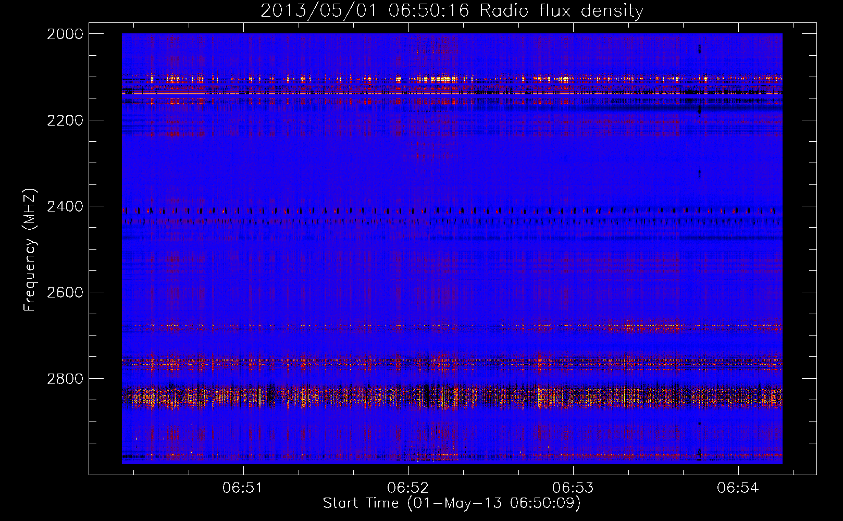Viewport: 843px width, 521px height.
Task: Click the 06:54 time tick label
Action: point(738,488)
